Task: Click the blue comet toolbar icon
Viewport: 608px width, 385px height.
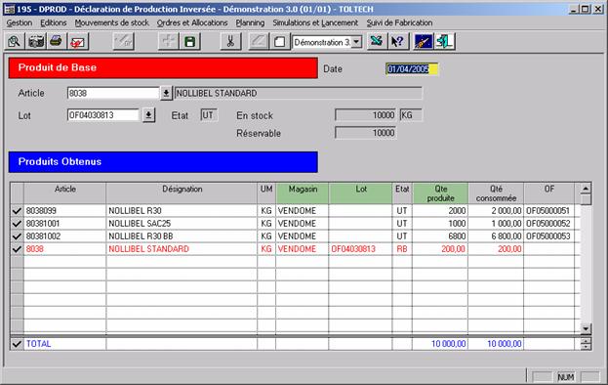Action: (x=423, y=41)
